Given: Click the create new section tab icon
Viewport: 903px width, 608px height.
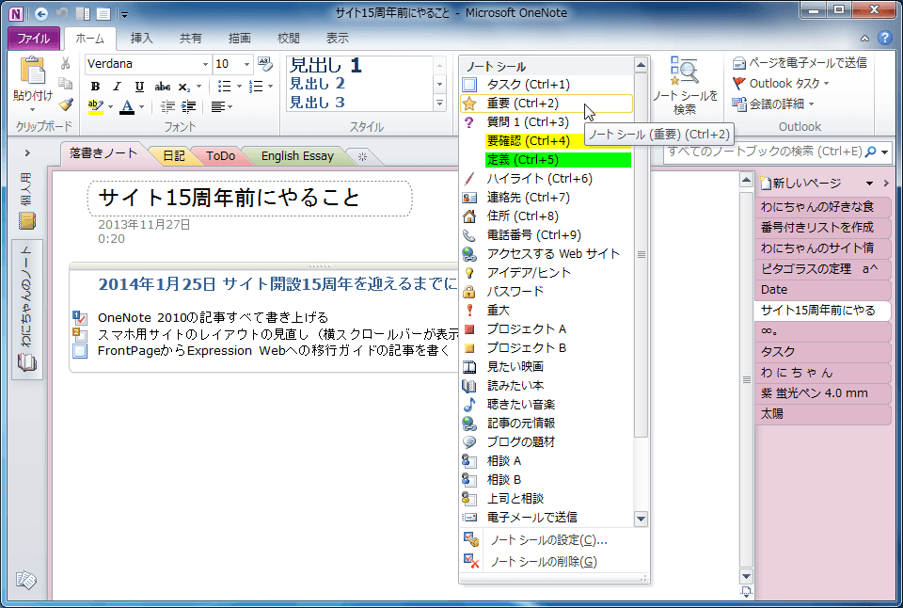Looking at the screenshot, I should point(362,156).
